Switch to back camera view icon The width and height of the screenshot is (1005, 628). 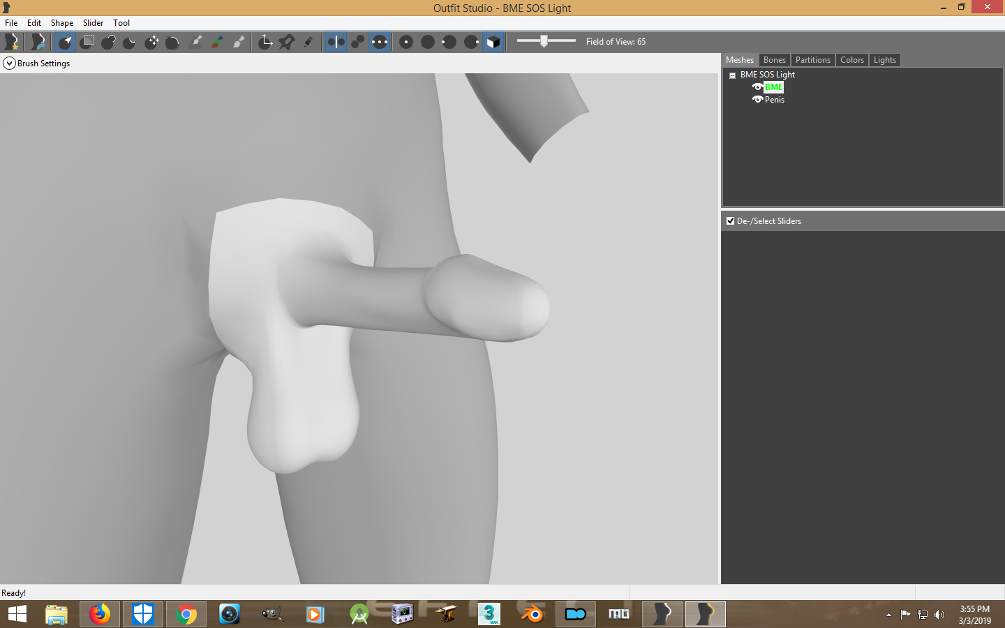click(x=428, y=42)
